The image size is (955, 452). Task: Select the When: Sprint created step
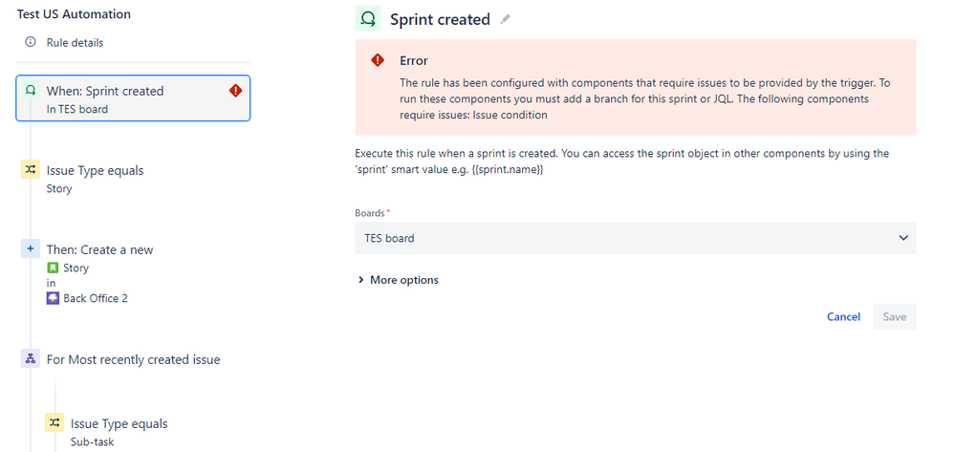(133, 98)
